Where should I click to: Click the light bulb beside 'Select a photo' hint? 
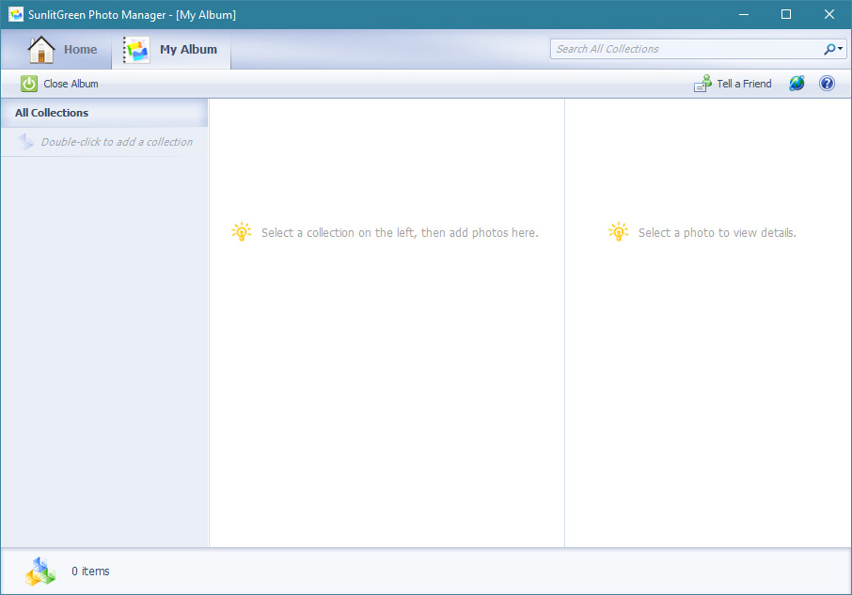pyautogui.click(x=618, y=232)
